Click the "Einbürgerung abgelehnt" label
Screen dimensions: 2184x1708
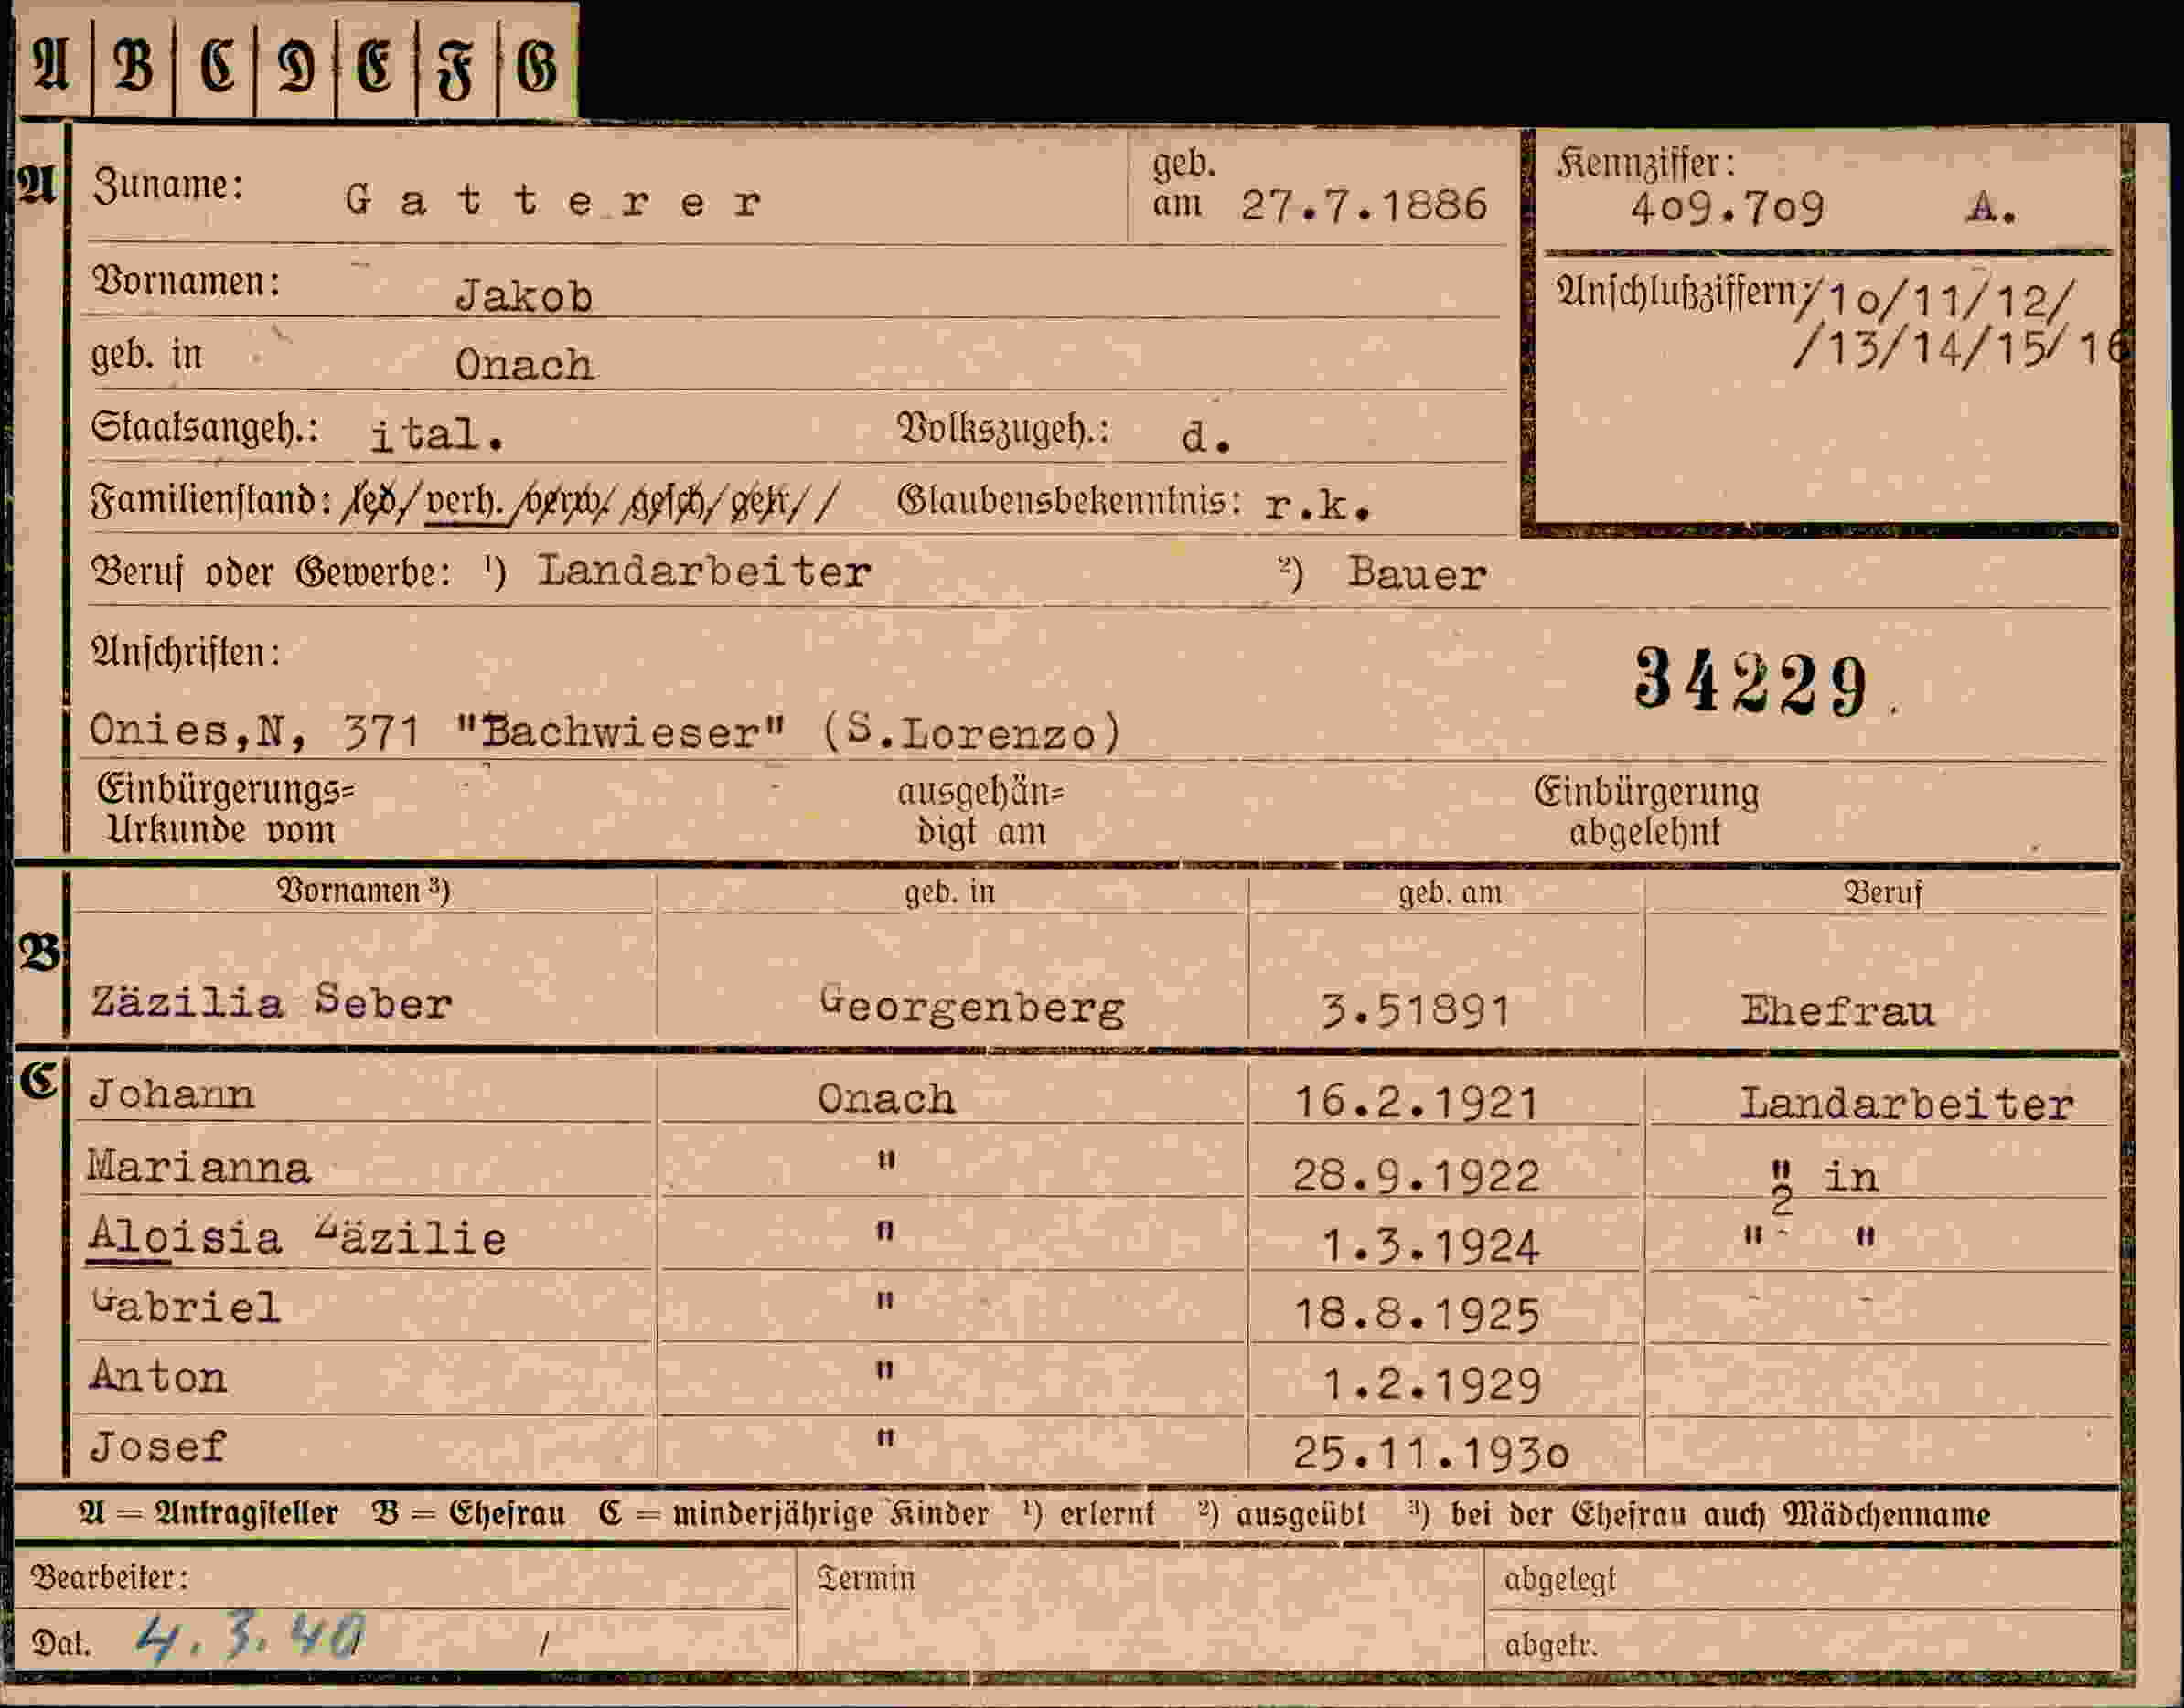(1646, 811)
